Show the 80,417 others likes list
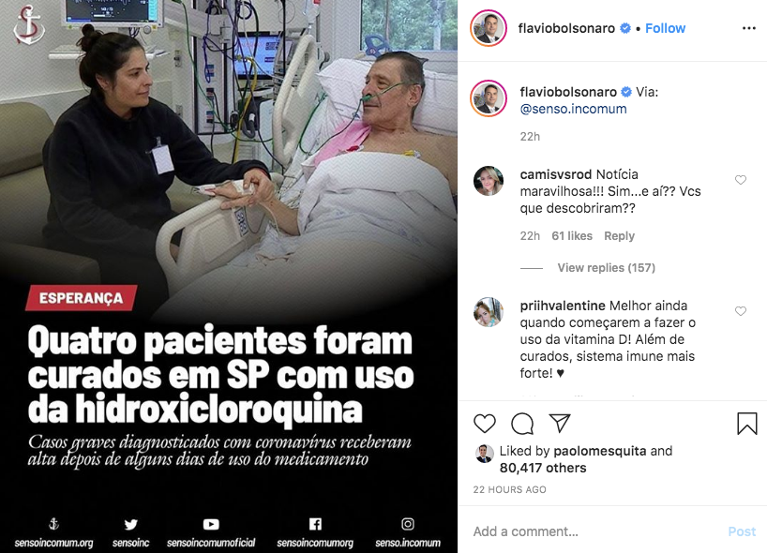The height and width of the screenshot is (553, 767). [x=543, y=468]
